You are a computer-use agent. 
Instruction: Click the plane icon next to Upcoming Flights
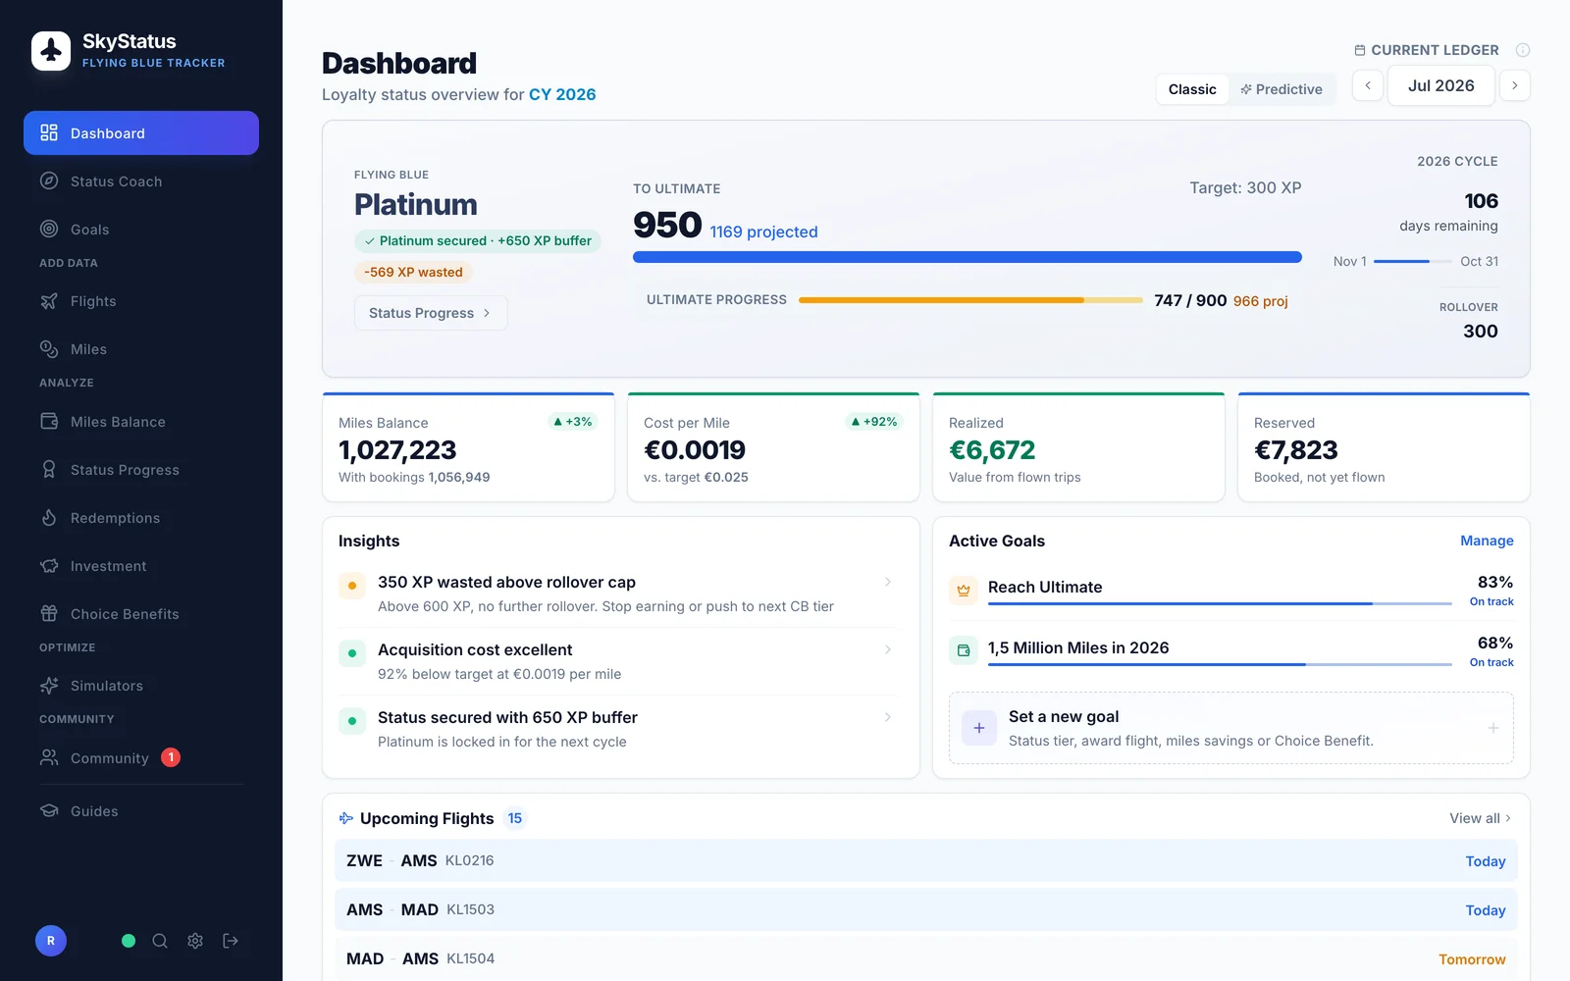346,818
